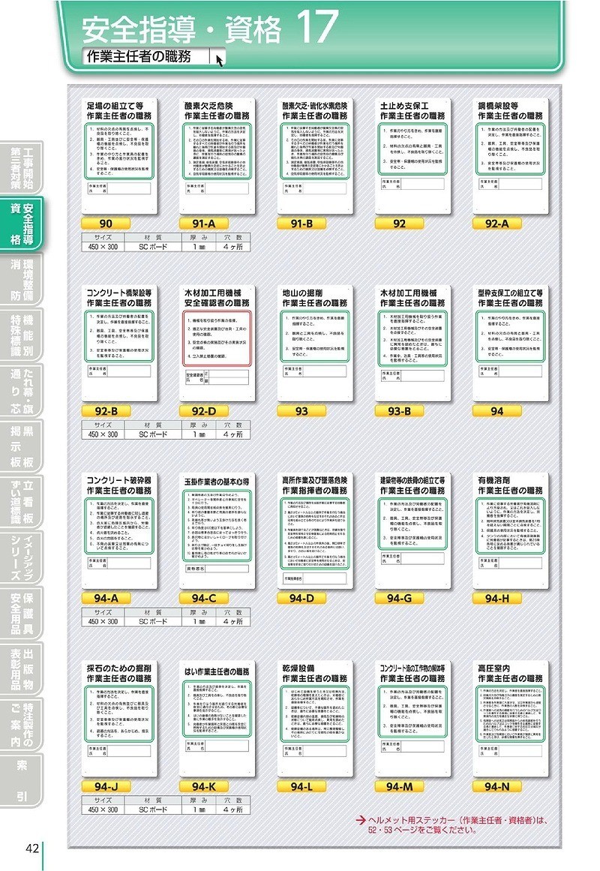Open the 特注製作のご案内 side tab
600x871 pixels.
(x=21, y=725)
